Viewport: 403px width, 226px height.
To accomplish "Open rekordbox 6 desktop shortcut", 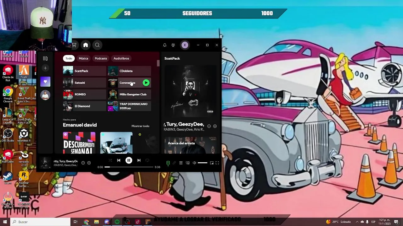I will click(24, 135).
